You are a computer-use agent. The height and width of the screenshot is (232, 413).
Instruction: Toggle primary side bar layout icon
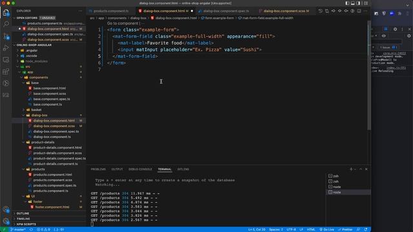coord(347,3)
